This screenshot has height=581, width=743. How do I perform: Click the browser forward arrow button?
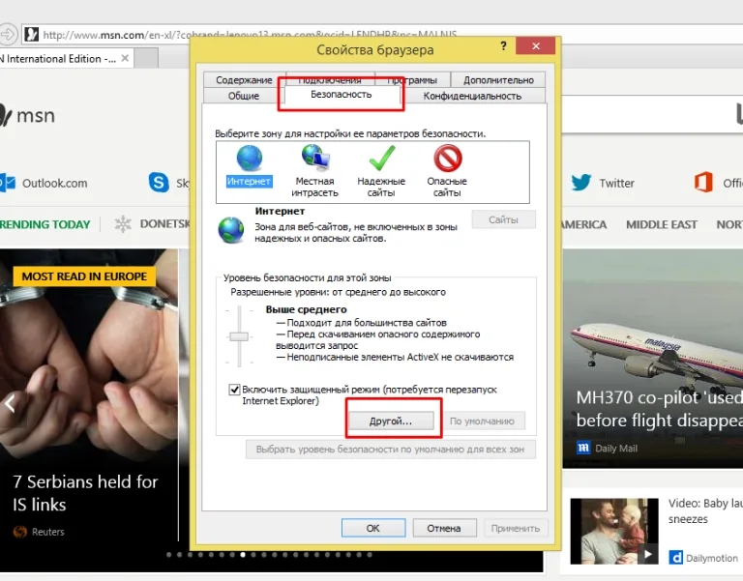pyautogui.click(x=8, y=34)
